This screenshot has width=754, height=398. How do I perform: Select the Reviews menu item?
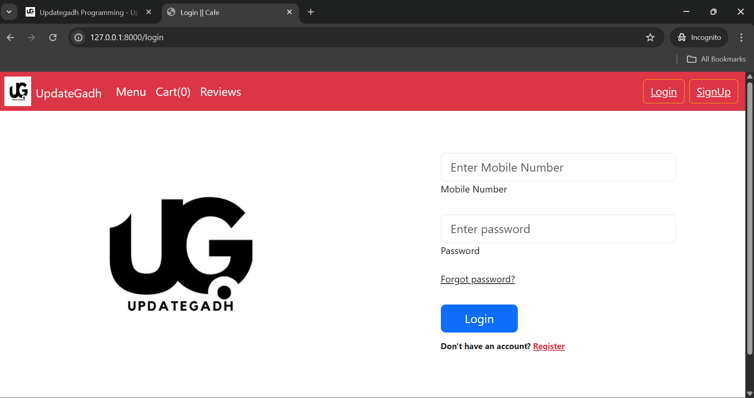click(x=220, y=92)
